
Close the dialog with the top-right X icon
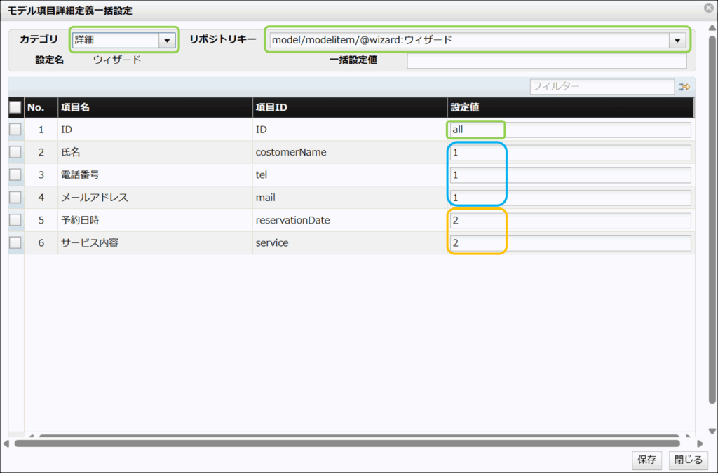710,8
